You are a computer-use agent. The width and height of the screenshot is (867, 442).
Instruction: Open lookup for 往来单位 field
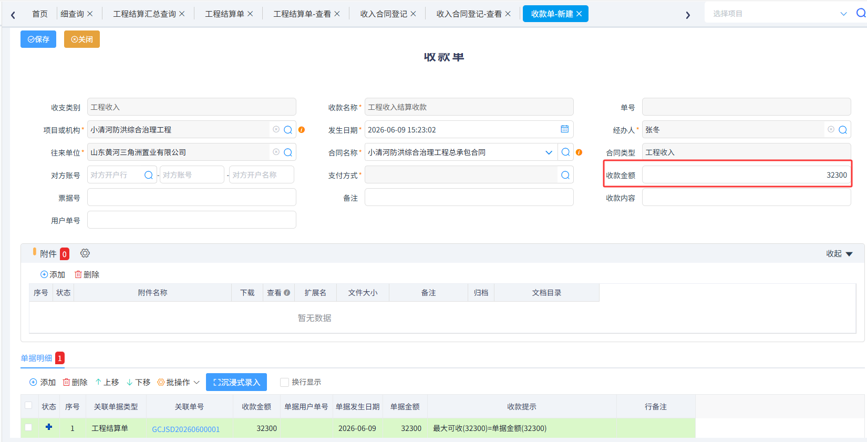[288, 152]
